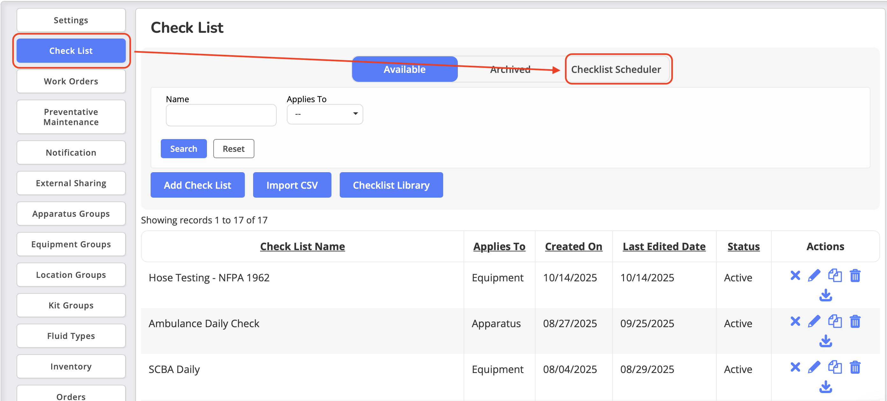This screenshot has width=887, height=401.
Task: Open the Checklist Library
Action: [x=391, y=185]
